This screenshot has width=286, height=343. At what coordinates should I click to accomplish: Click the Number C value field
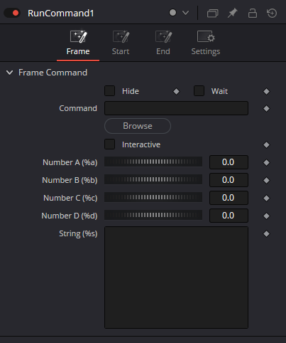[x=229, y=198]
